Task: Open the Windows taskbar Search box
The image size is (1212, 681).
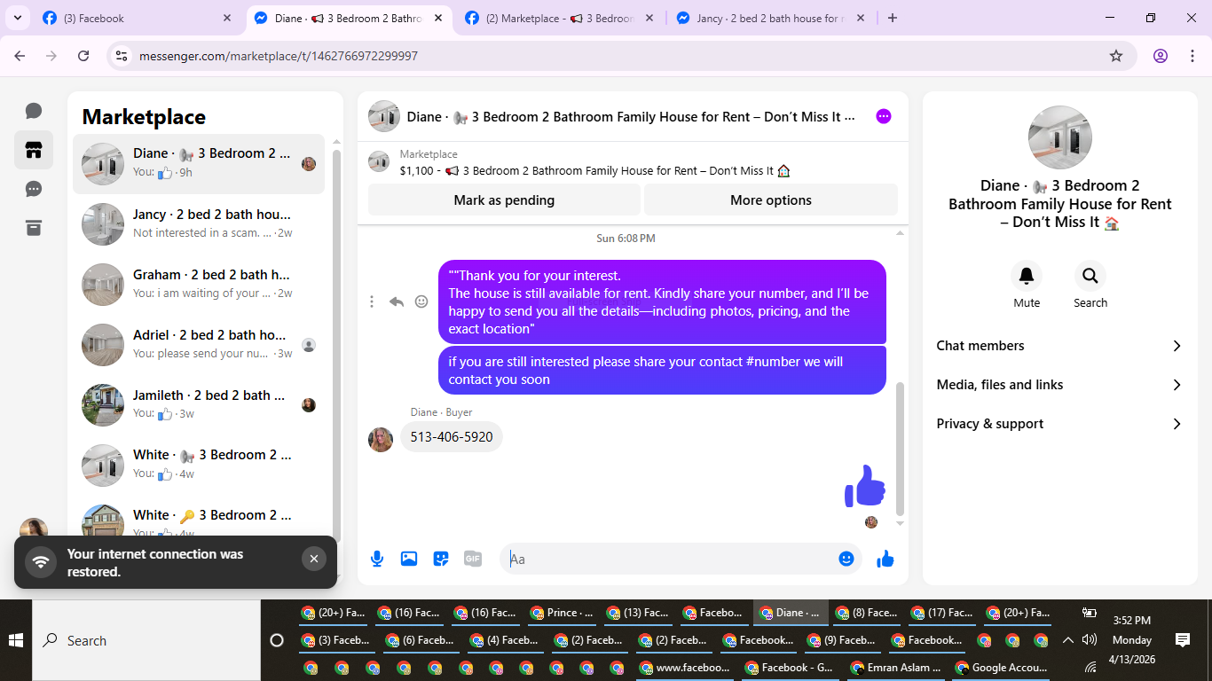Action: [x=146, y=640]
